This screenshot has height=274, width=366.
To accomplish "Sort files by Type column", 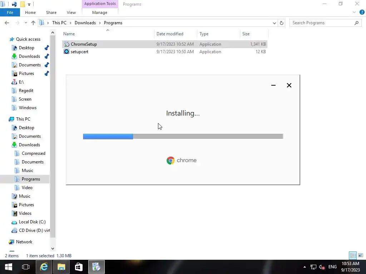I will (x=204, y=34).
